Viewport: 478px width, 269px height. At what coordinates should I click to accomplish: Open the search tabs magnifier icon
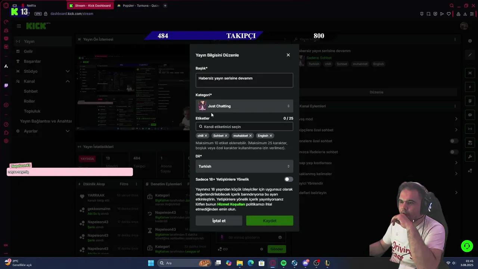pos(451,6)
